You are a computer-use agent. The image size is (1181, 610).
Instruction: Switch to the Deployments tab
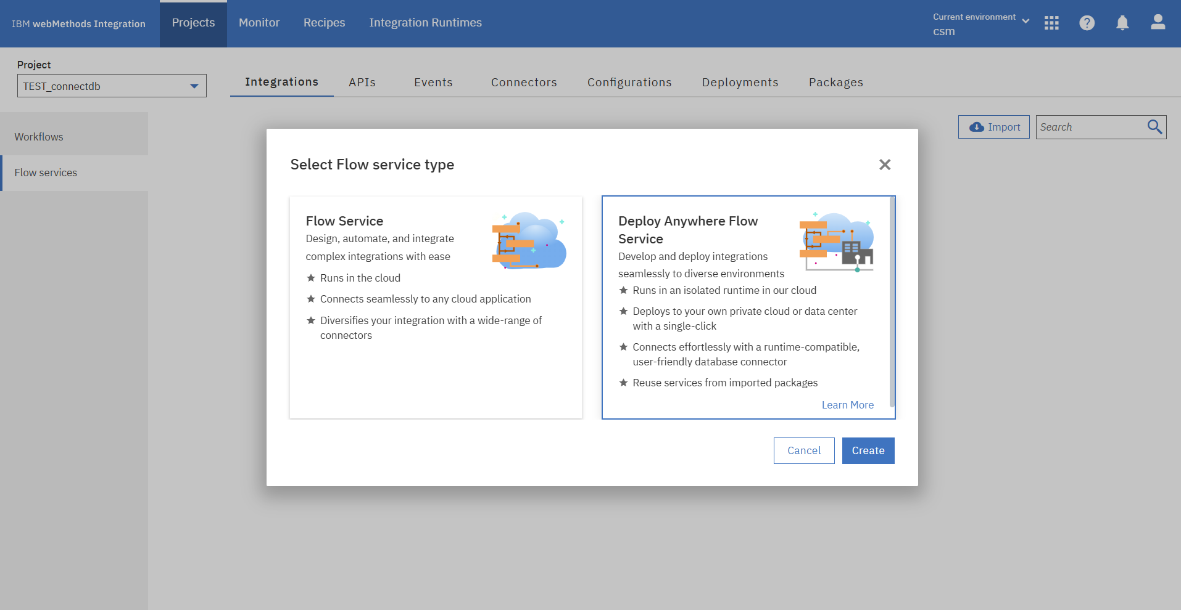[x=740, y=83]
